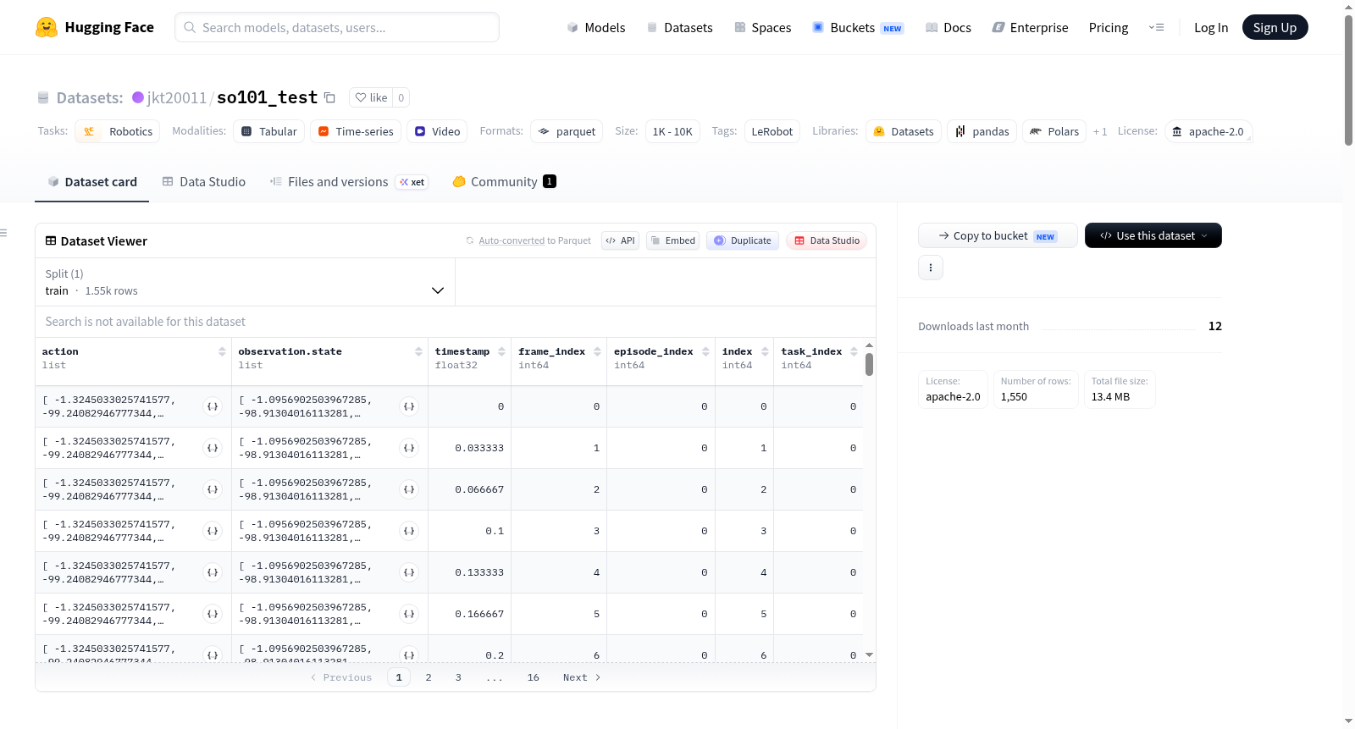Click the jkt20011 user avatar
Viewport: 1355px width, 729px height.
coord(138,97)
